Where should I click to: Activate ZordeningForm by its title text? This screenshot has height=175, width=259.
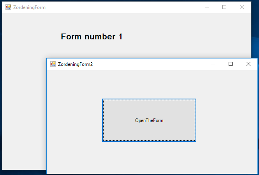29,7
